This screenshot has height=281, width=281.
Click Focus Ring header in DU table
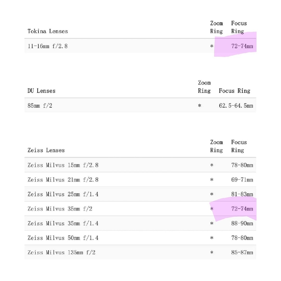(234, 91)
